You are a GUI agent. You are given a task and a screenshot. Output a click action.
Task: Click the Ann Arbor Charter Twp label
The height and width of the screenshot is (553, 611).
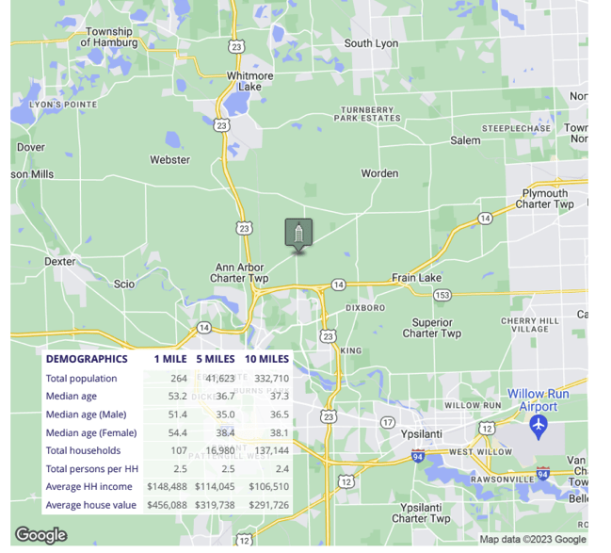pos(239,272)
